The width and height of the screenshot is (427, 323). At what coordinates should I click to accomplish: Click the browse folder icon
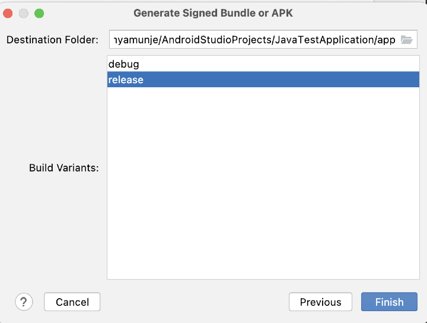[x=406, y=40]
